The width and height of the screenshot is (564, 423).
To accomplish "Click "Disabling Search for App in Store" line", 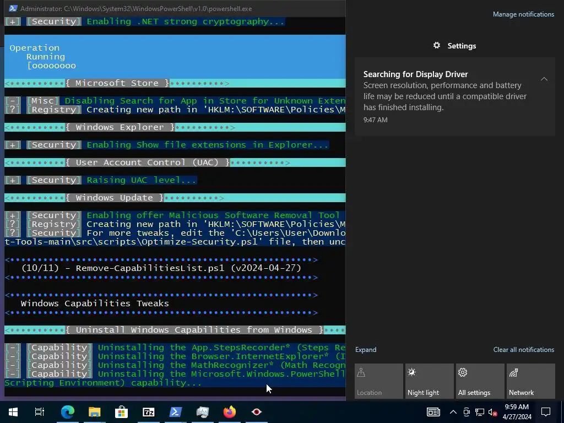I will click(x=205, y=101).
